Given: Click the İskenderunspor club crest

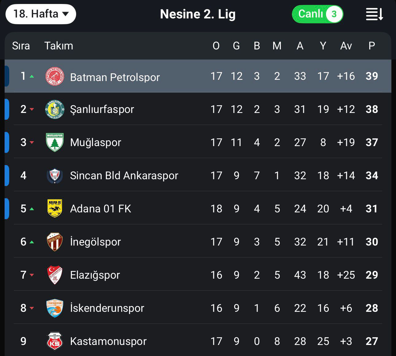Looking at the screenshot, I should click(x=55, y=308).
